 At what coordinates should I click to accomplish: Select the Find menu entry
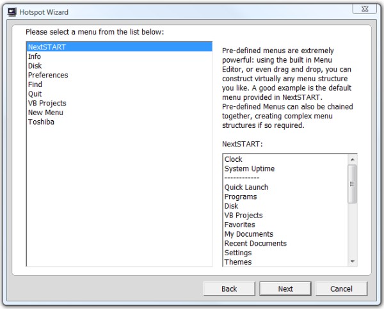tap(35, 84)
